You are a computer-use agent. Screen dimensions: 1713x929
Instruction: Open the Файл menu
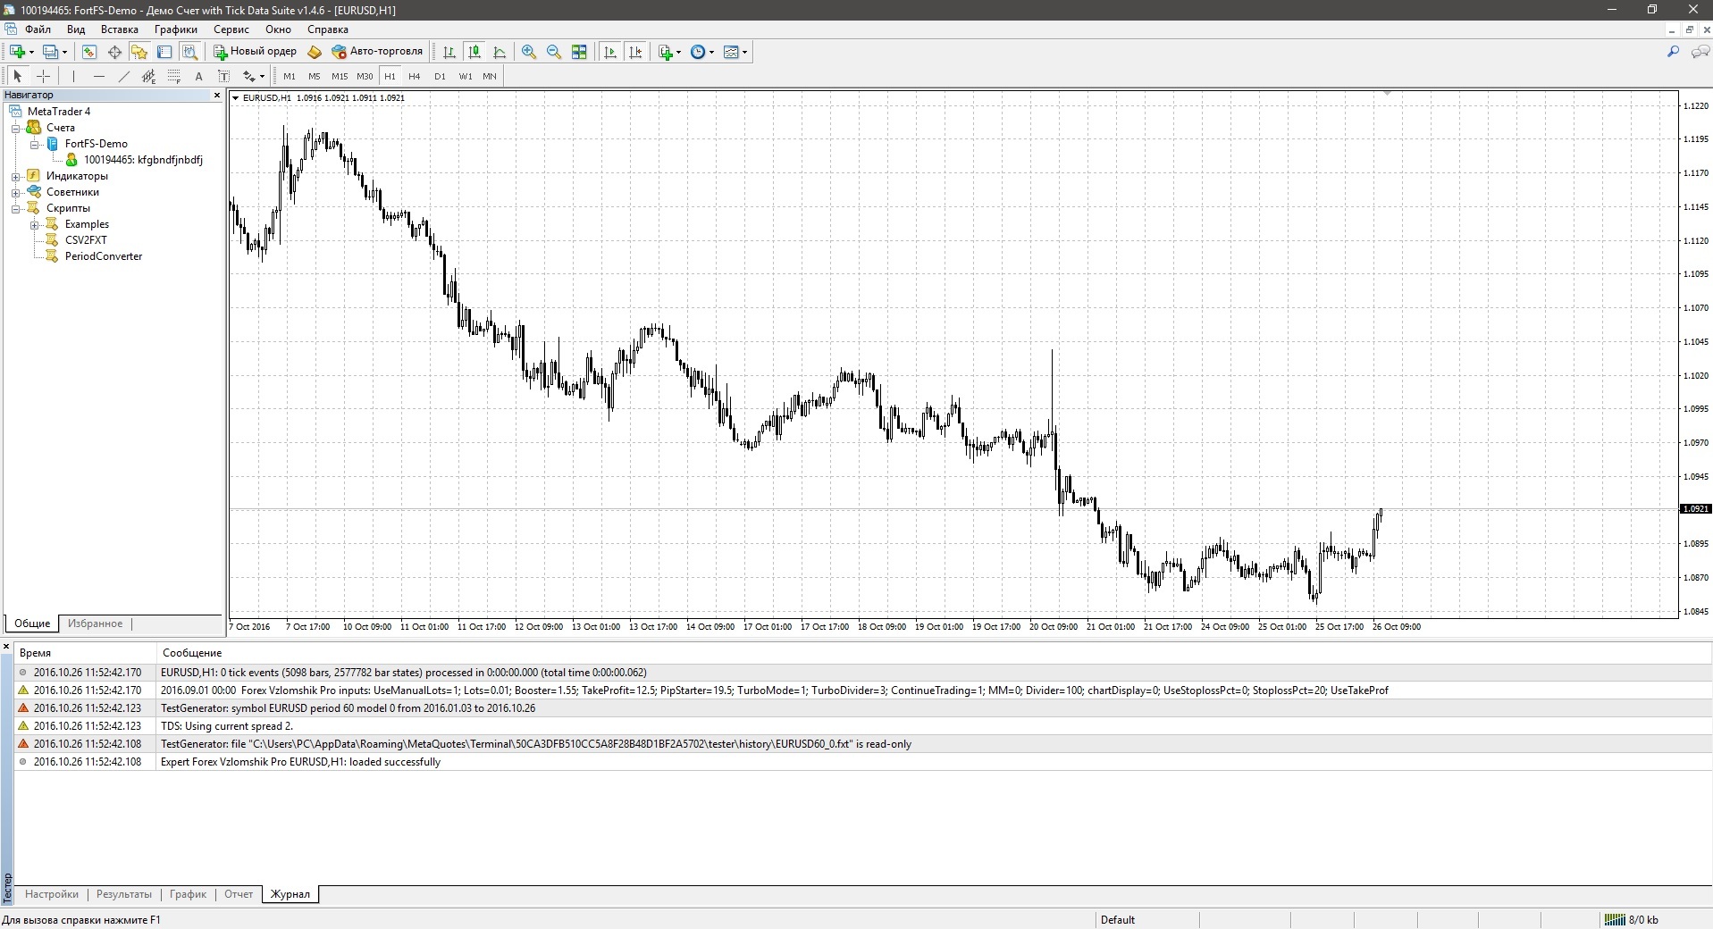(x=38, y=29)
